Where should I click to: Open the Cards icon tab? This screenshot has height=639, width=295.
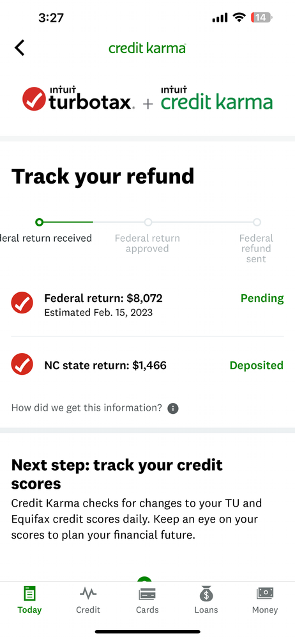tap(147, 594)
